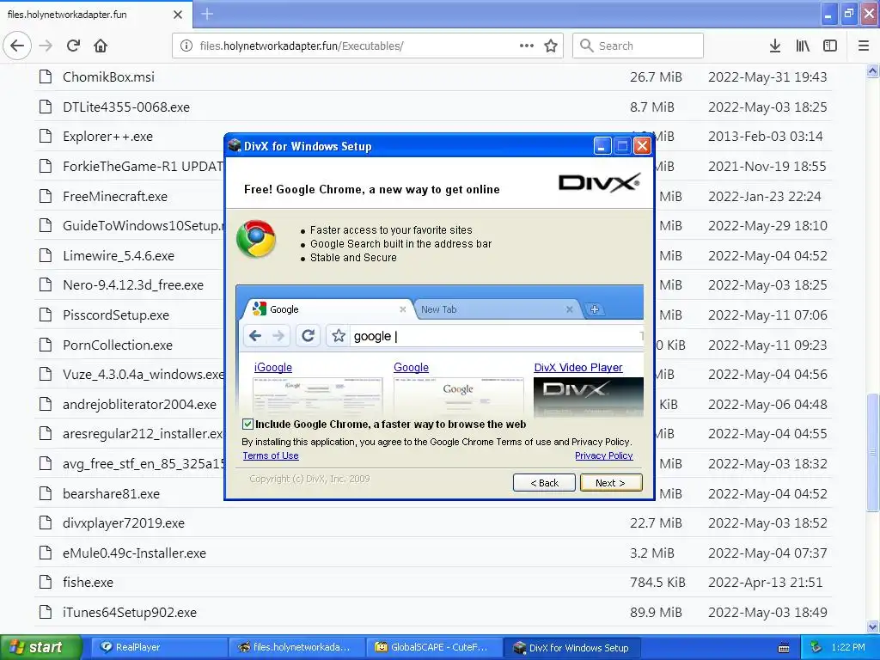Viewport: 880px width, 660px height.
Task: Click the file icon beside DTLite4355-0068.exe
Action: pos(46,107)
